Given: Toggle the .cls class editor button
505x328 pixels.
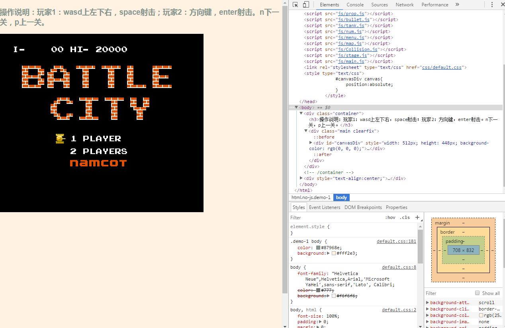Looking at the screenshot, I should click(x=405, y=217).
